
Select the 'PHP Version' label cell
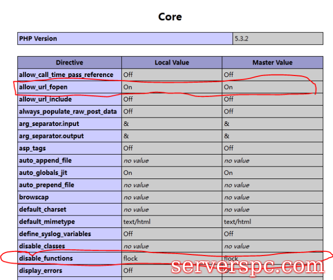click(125, 39)
